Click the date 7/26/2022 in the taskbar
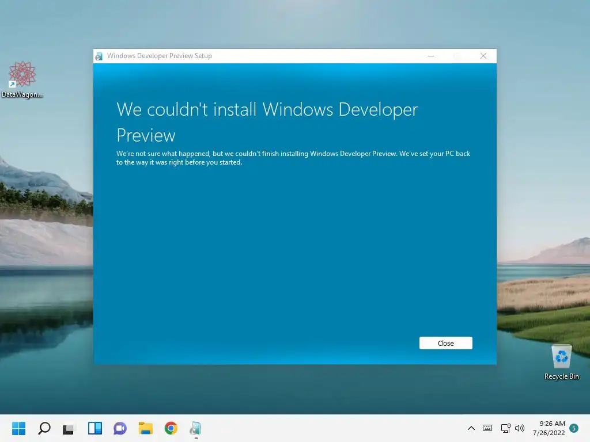 coord(549,433)
